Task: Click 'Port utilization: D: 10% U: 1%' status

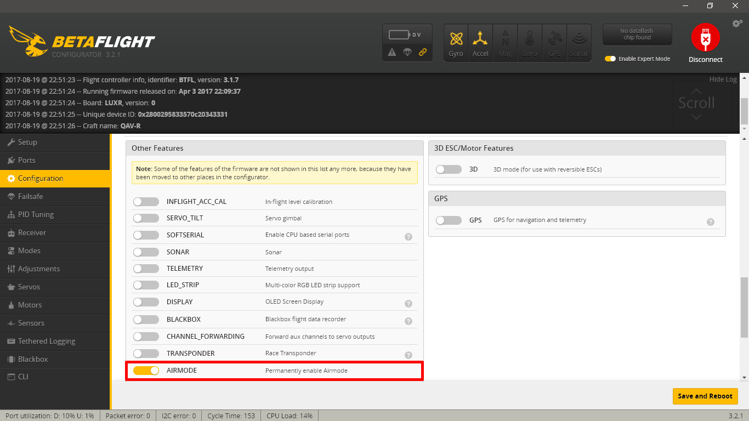Action: [x=50, y=416]
